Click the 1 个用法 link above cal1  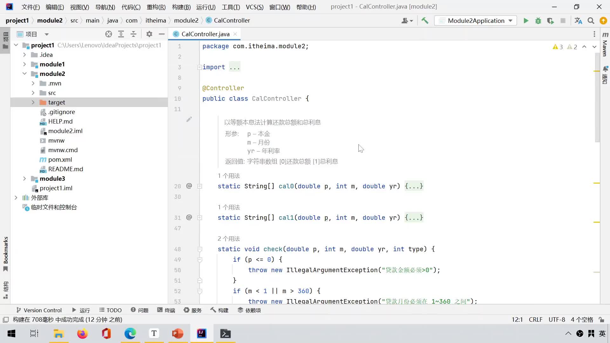click(x=228, y=207)
